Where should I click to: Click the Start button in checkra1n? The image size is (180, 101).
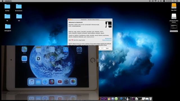pyautogui.click(x=107, y=48)
